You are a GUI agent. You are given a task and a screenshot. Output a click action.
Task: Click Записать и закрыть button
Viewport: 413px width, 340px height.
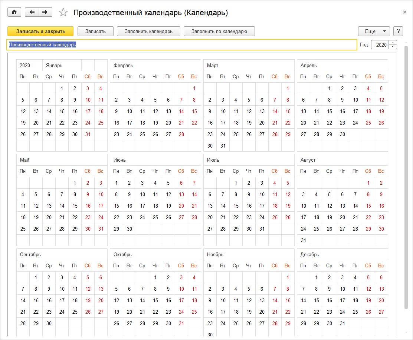(40, 31)
